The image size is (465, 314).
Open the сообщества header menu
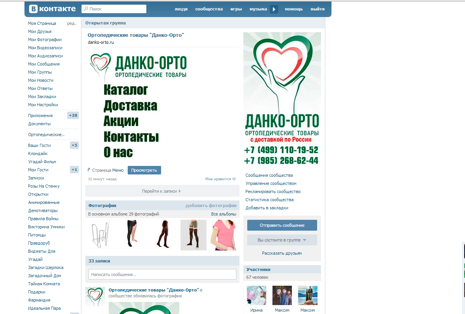coord(209,9)
